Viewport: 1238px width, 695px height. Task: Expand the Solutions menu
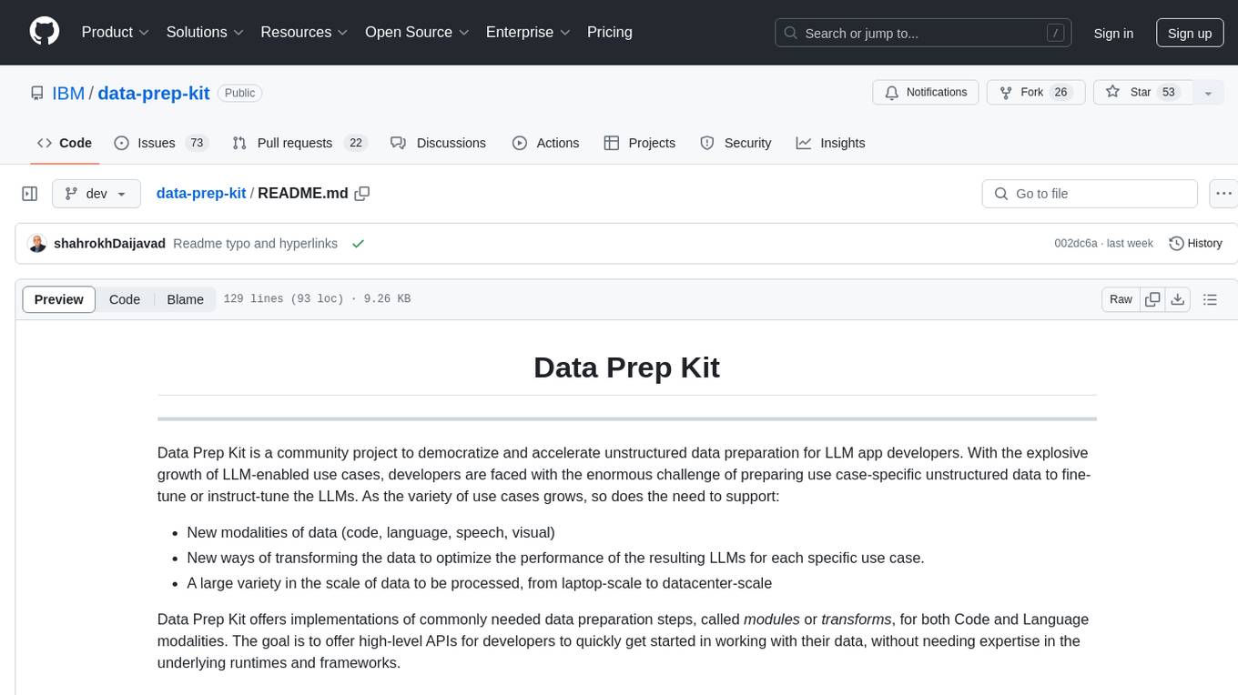point(206,32)
